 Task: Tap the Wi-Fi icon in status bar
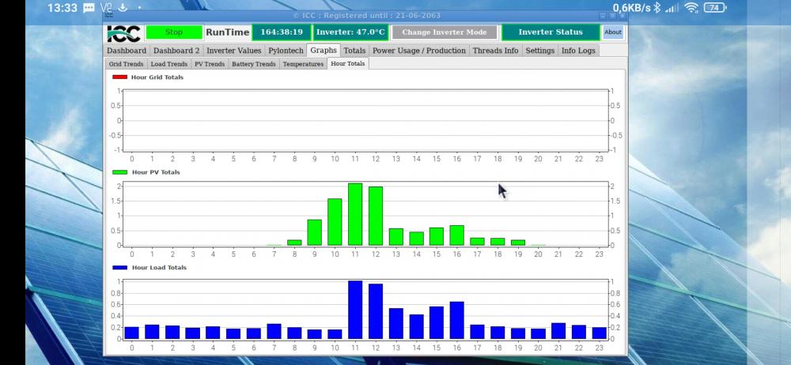pos(691,8)
